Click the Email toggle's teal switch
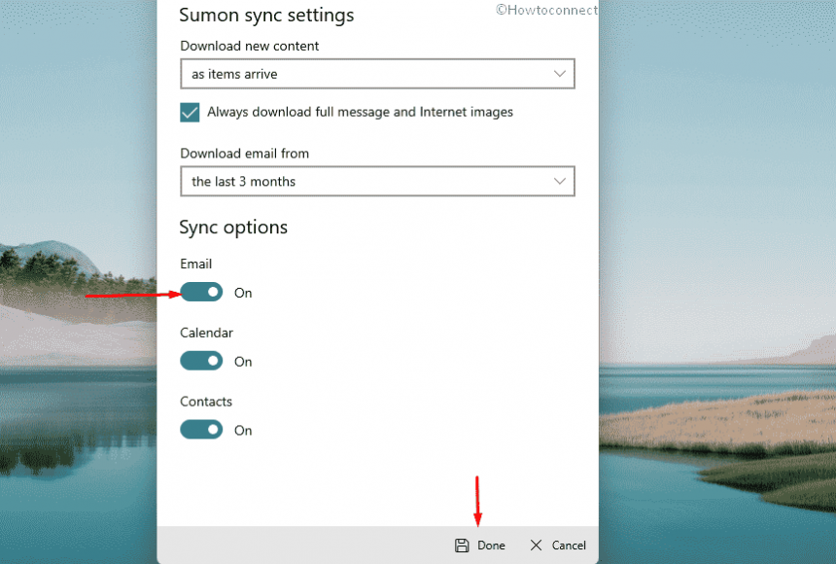Screen dimensions: 836x564 tap(201, 292)
